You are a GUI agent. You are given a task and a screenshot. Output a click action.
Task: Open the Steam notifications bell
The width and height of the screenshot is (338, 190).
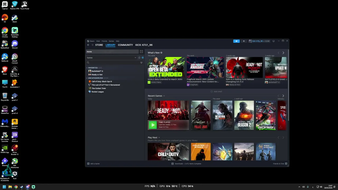tap(244, 41)
